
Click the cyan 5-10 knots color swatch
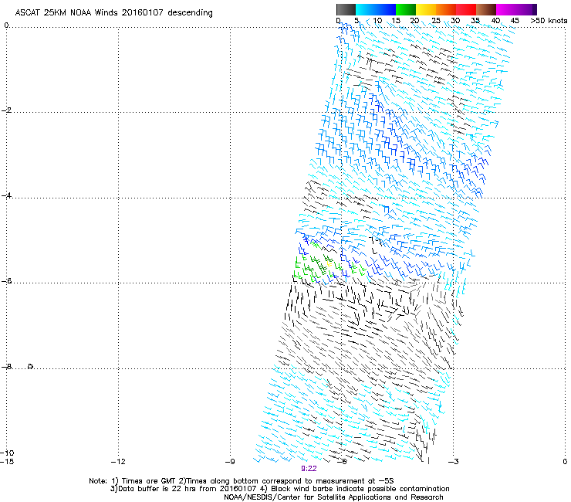tap(365, 9)
